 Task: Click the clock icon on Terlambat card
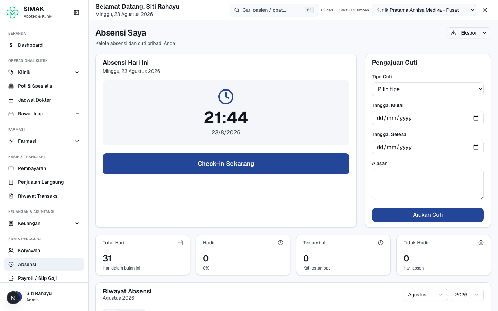381,243
